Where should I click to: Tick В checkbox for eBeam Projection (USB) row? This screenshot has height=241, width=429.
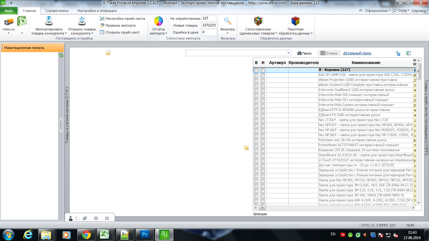coord(256,80)
